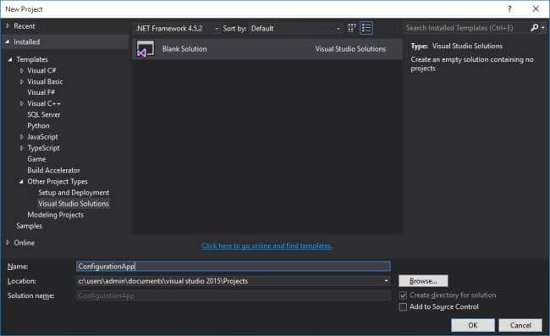Expand the Visual C++ node arrow
This screenshot has height=336, width=550.
pyautogui.click(x=22, y=104)
